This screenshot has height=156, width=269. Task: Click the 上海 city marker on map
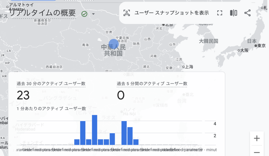pos(183,67)
